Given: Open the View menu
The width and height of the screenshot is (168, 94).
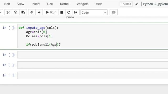Looking at the screenshot, I should point(21,4).
